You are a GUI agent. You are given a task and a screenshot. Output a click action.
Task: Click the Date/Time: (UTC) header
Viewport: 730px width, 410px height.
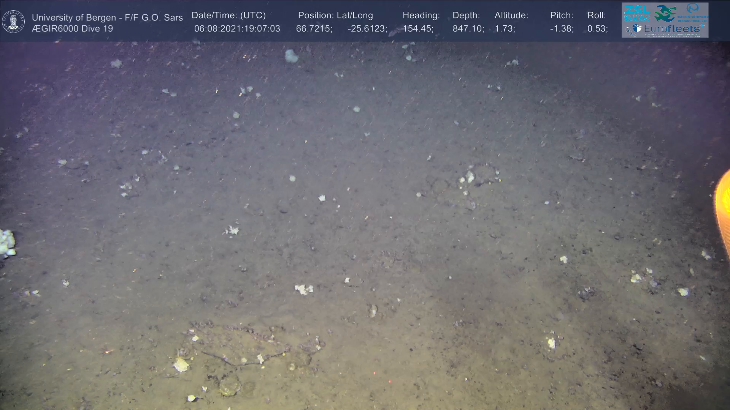pyautogui.click(x=229, y=16)
